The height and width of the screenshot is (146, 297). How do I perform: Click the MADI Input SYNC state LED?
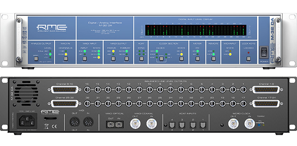99,51
